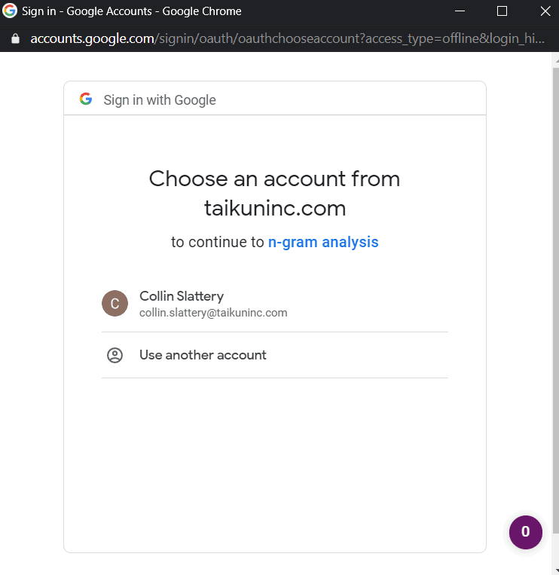Screen dimensions: 559x575
Task: Click the vertical scrollbar thumb
Action: (556, 300)
